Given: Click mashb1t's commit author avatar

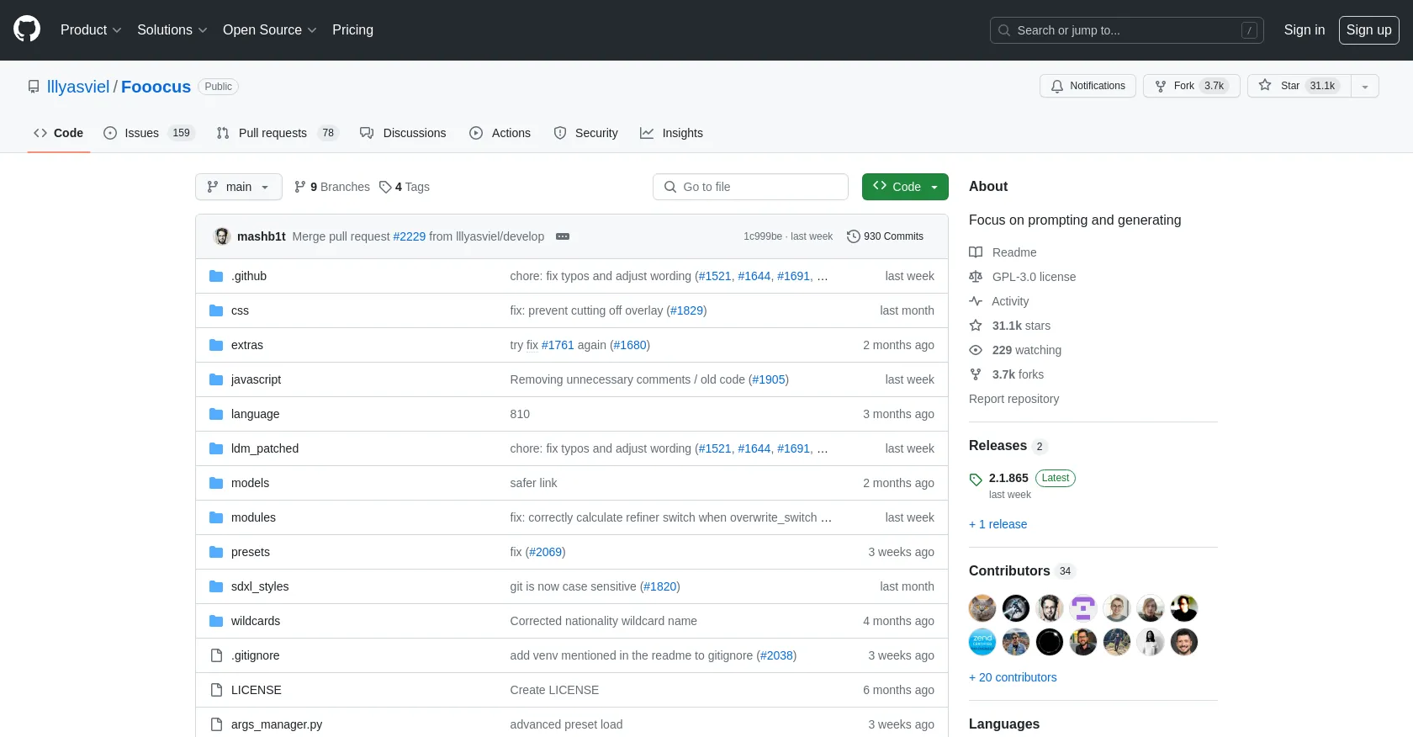Looking at the screenshot, I should (x=222, y=236).
